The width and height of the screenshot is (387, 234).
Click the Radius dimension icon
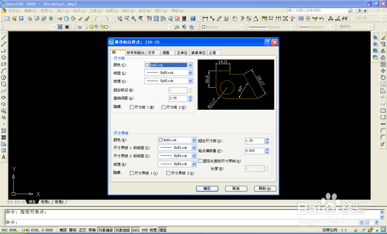[x=235, y=19]
